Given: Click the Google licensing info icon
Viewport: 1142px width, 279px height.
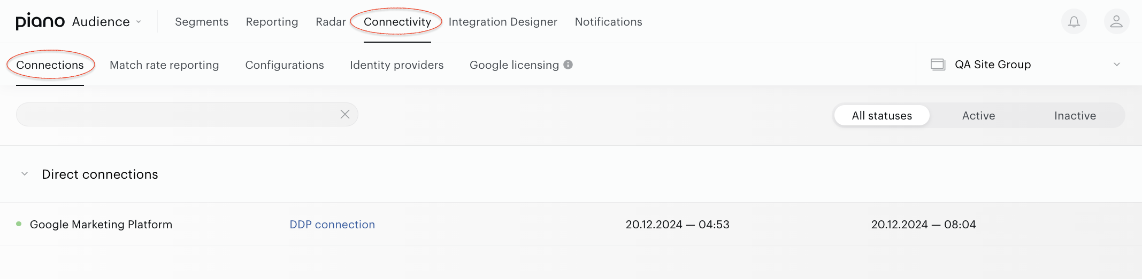Looking at the screenshot, I should click(x=568, y=65).
